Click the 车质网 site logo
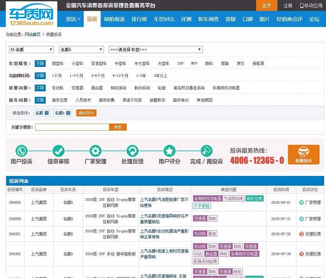Image resolution: width=326 pixels, height=278 pixels. coord(29,14)
